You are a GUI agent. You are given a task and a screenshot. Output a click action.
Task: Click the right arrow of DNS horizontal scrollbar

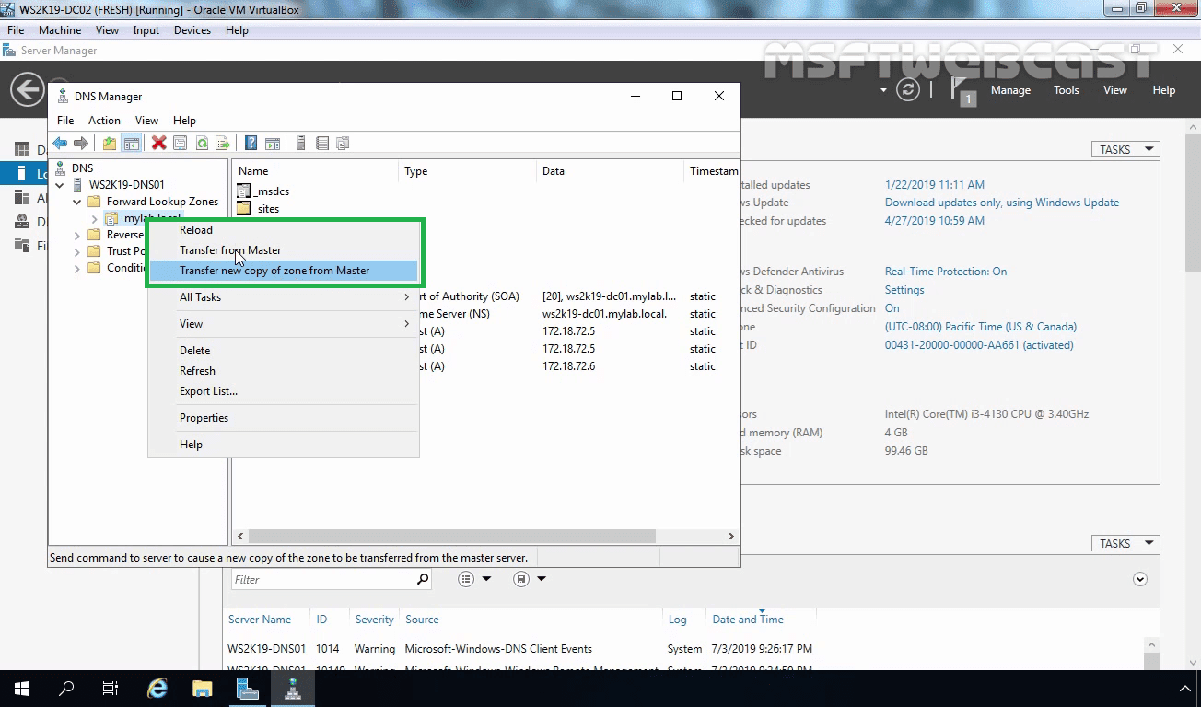[x=731, y=536]
